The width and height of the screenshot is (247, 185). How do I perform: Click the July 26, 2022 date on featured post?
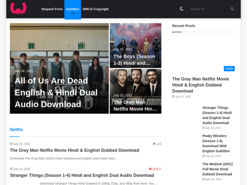tap(24, 71)
